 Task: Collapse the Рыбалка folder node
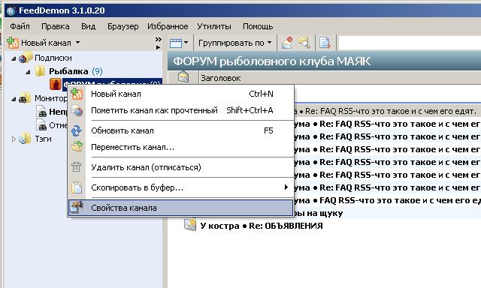(28, 72)
